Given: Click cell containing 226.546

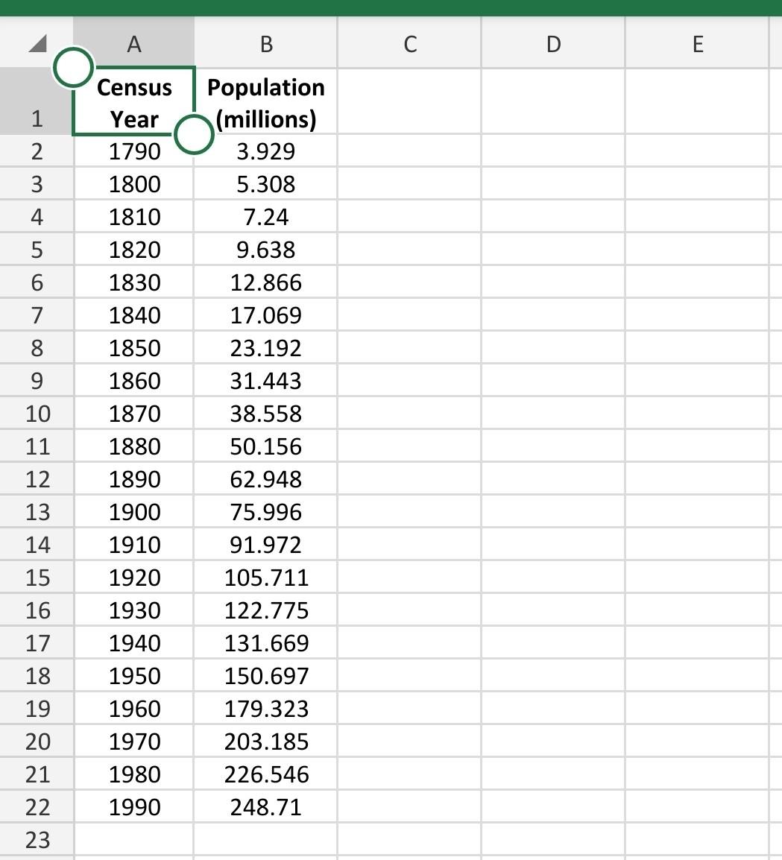Looking at the screenshot, I should tap(265, 774).
